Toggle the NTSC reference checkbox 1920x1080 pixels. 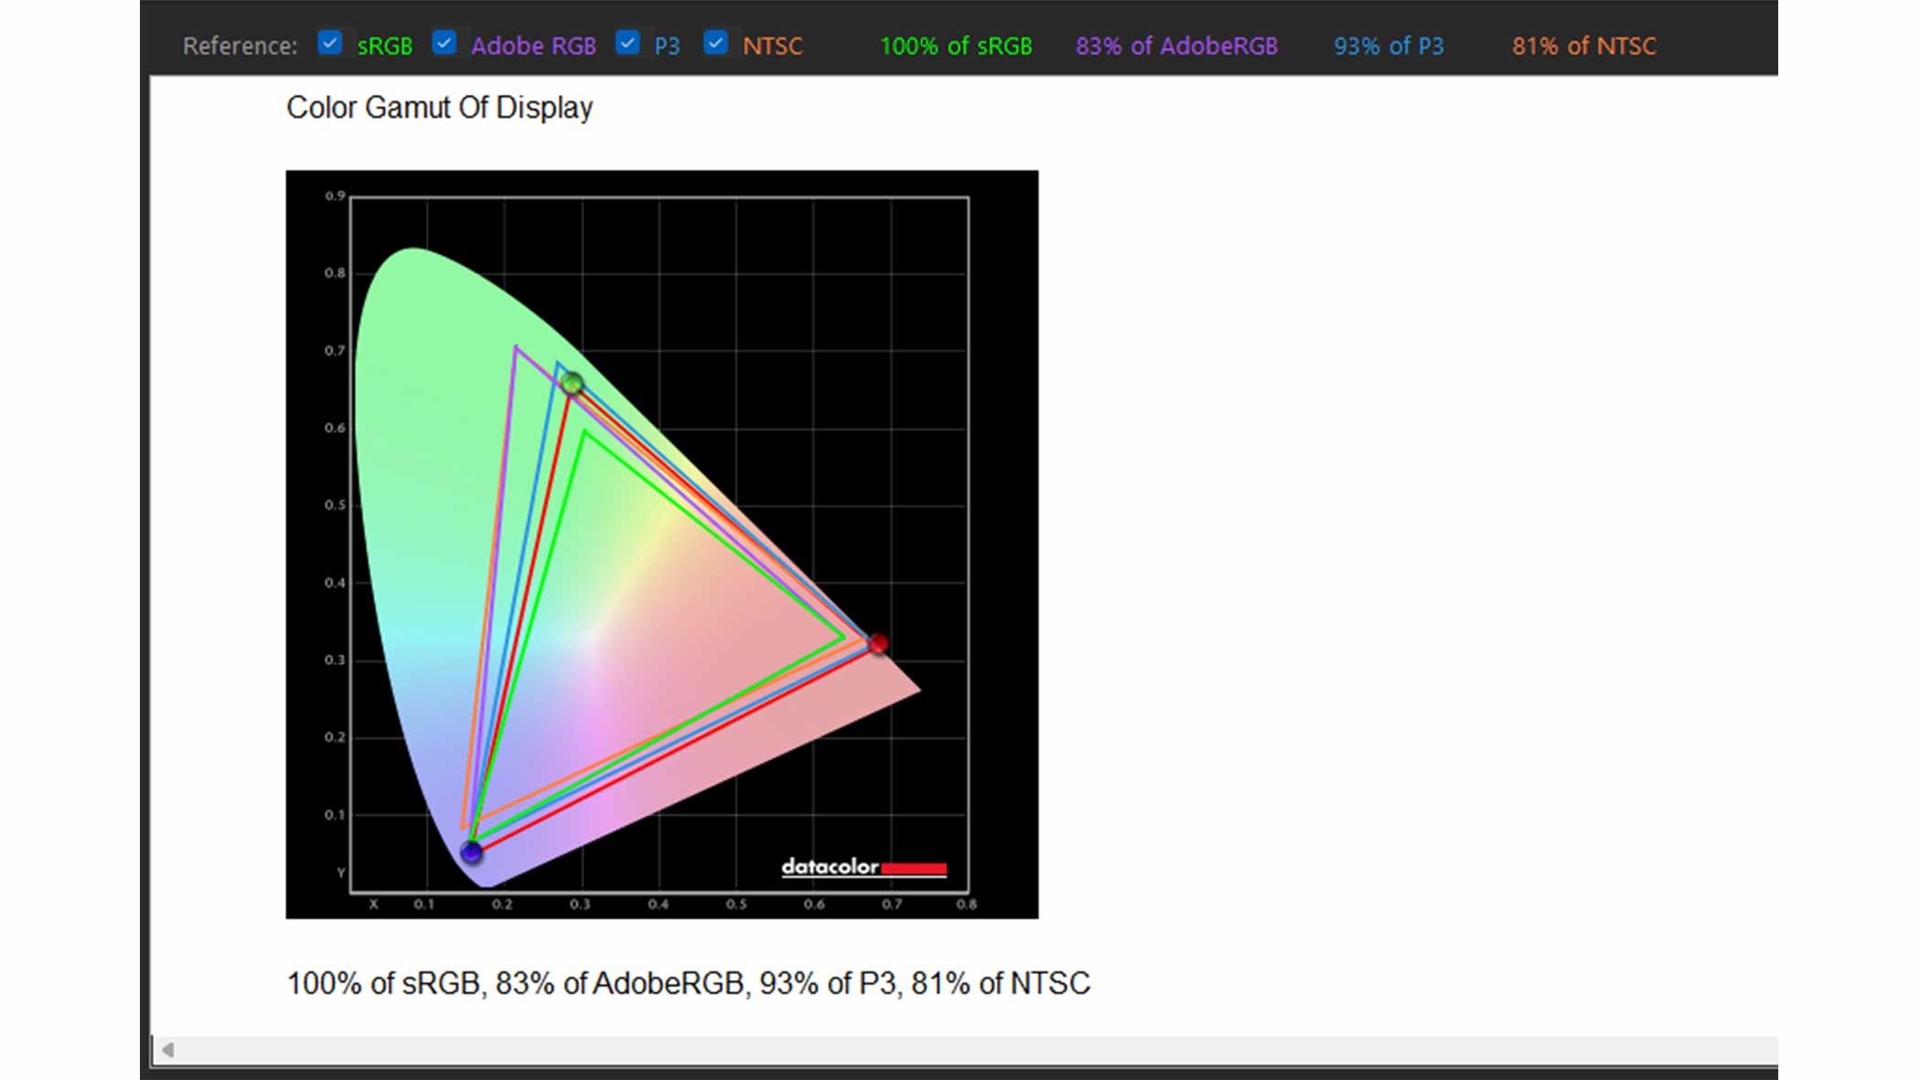pos(716,45)
